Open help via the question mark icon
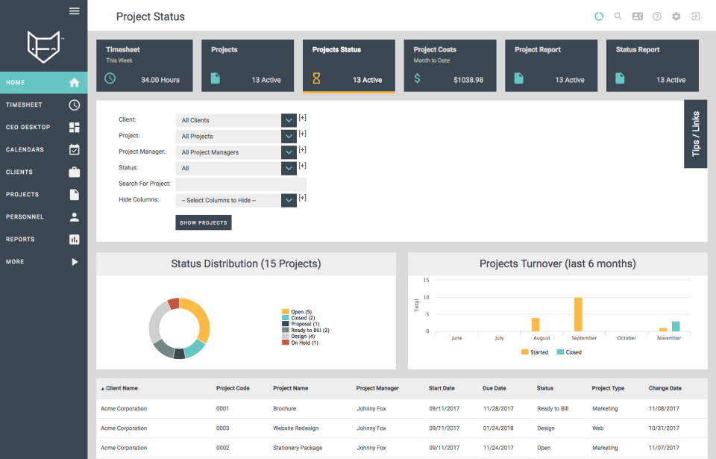Image resolution: width=716 pixels, height=459 pixels. click(x=656, y=16)
